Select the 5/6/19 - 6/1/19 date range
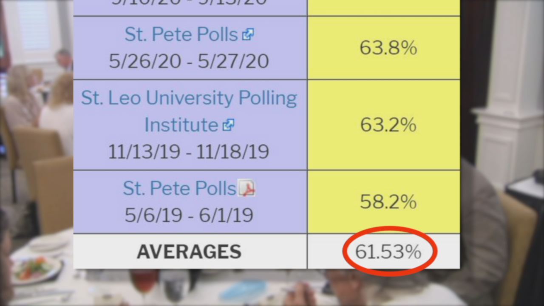The height and width of the screenshot is (306, 544). tap(189, 215)
